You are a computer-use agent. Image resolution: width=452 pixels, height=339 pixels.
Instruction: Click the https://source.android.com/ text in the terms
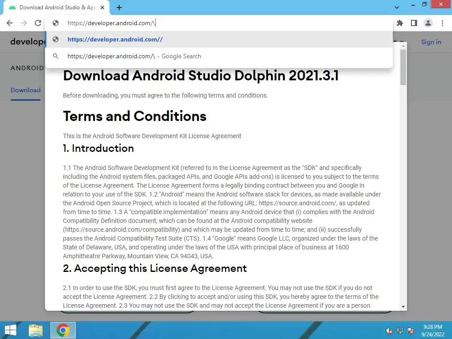coord(298,203)
